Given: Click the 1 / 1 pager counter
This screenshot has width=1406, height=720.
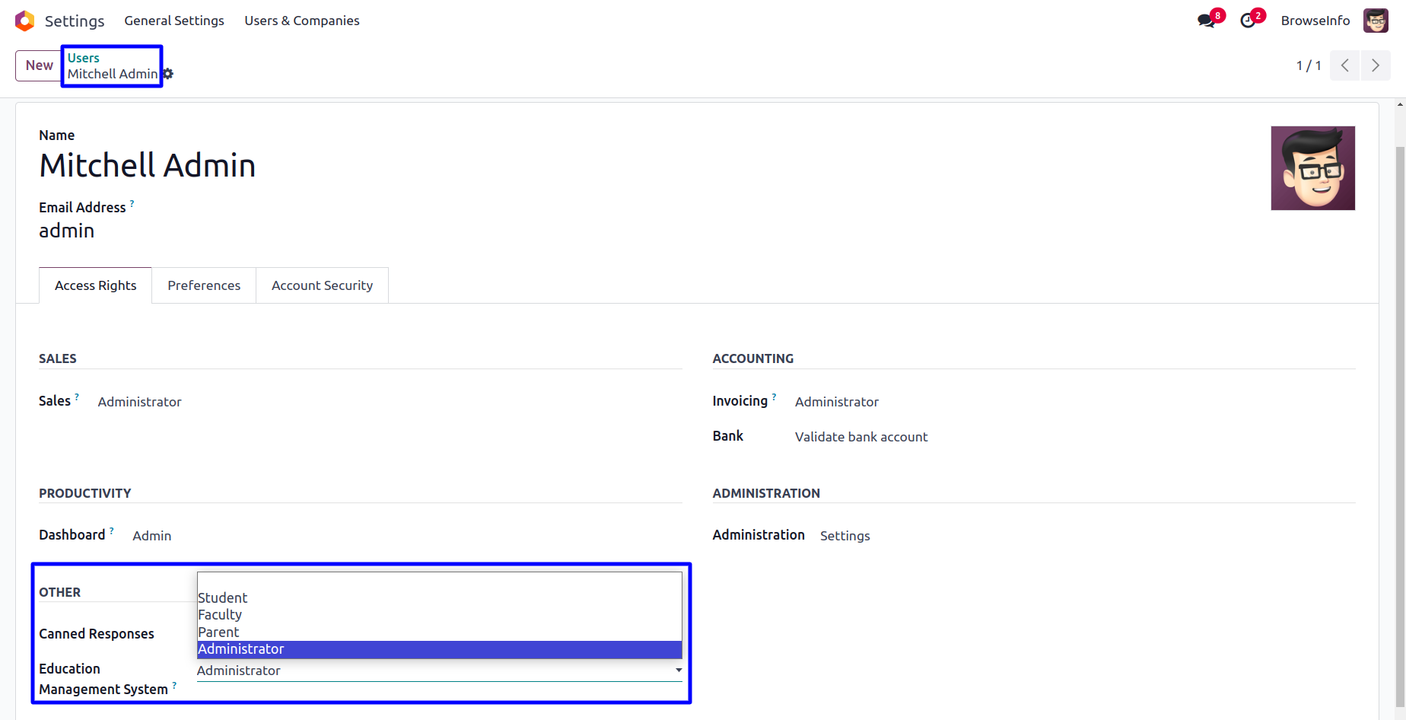Looking at the screenshot, I should 1309,65.
